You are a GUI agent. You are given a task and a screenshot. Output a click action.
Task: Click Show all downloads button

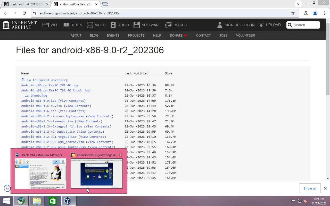click(x=310, y=188)
